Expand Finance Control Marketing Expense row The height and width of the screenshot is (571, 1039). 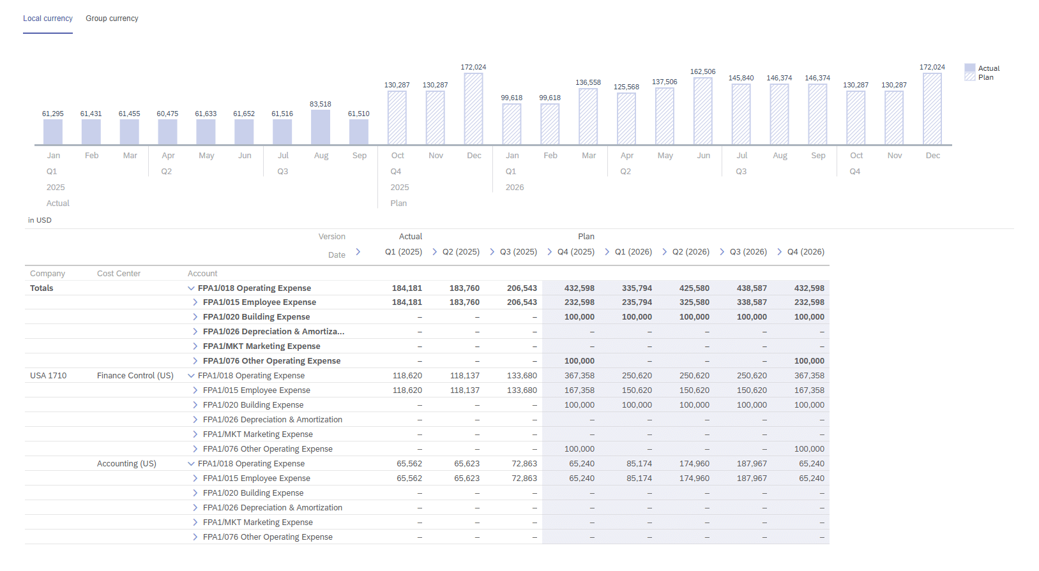pyautogui.click(x=195, y=434)
